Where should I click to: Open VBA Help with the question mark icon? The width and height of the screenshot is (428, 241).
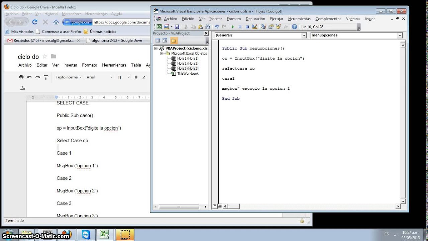click(x=294, y=27)
